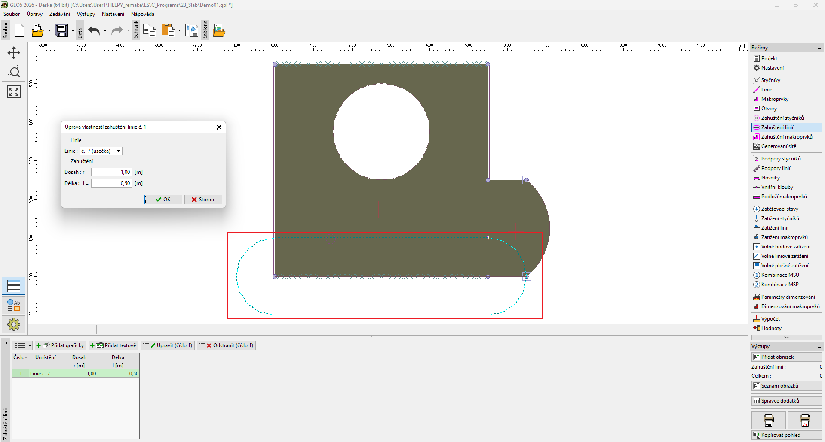Viewport: 825px width, 442px height.
Task: Select the pan view tool
Action: 14,53
